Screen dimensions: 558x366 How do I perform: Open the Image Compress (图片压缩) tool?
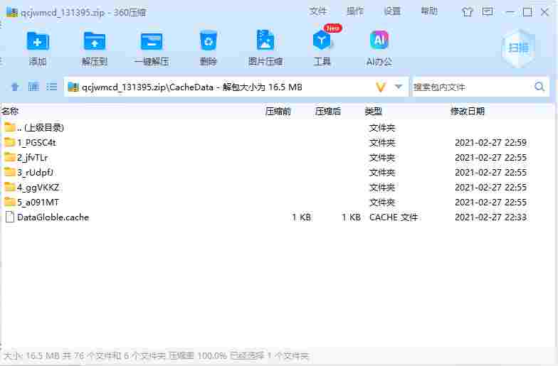click(x=265, y=41)
